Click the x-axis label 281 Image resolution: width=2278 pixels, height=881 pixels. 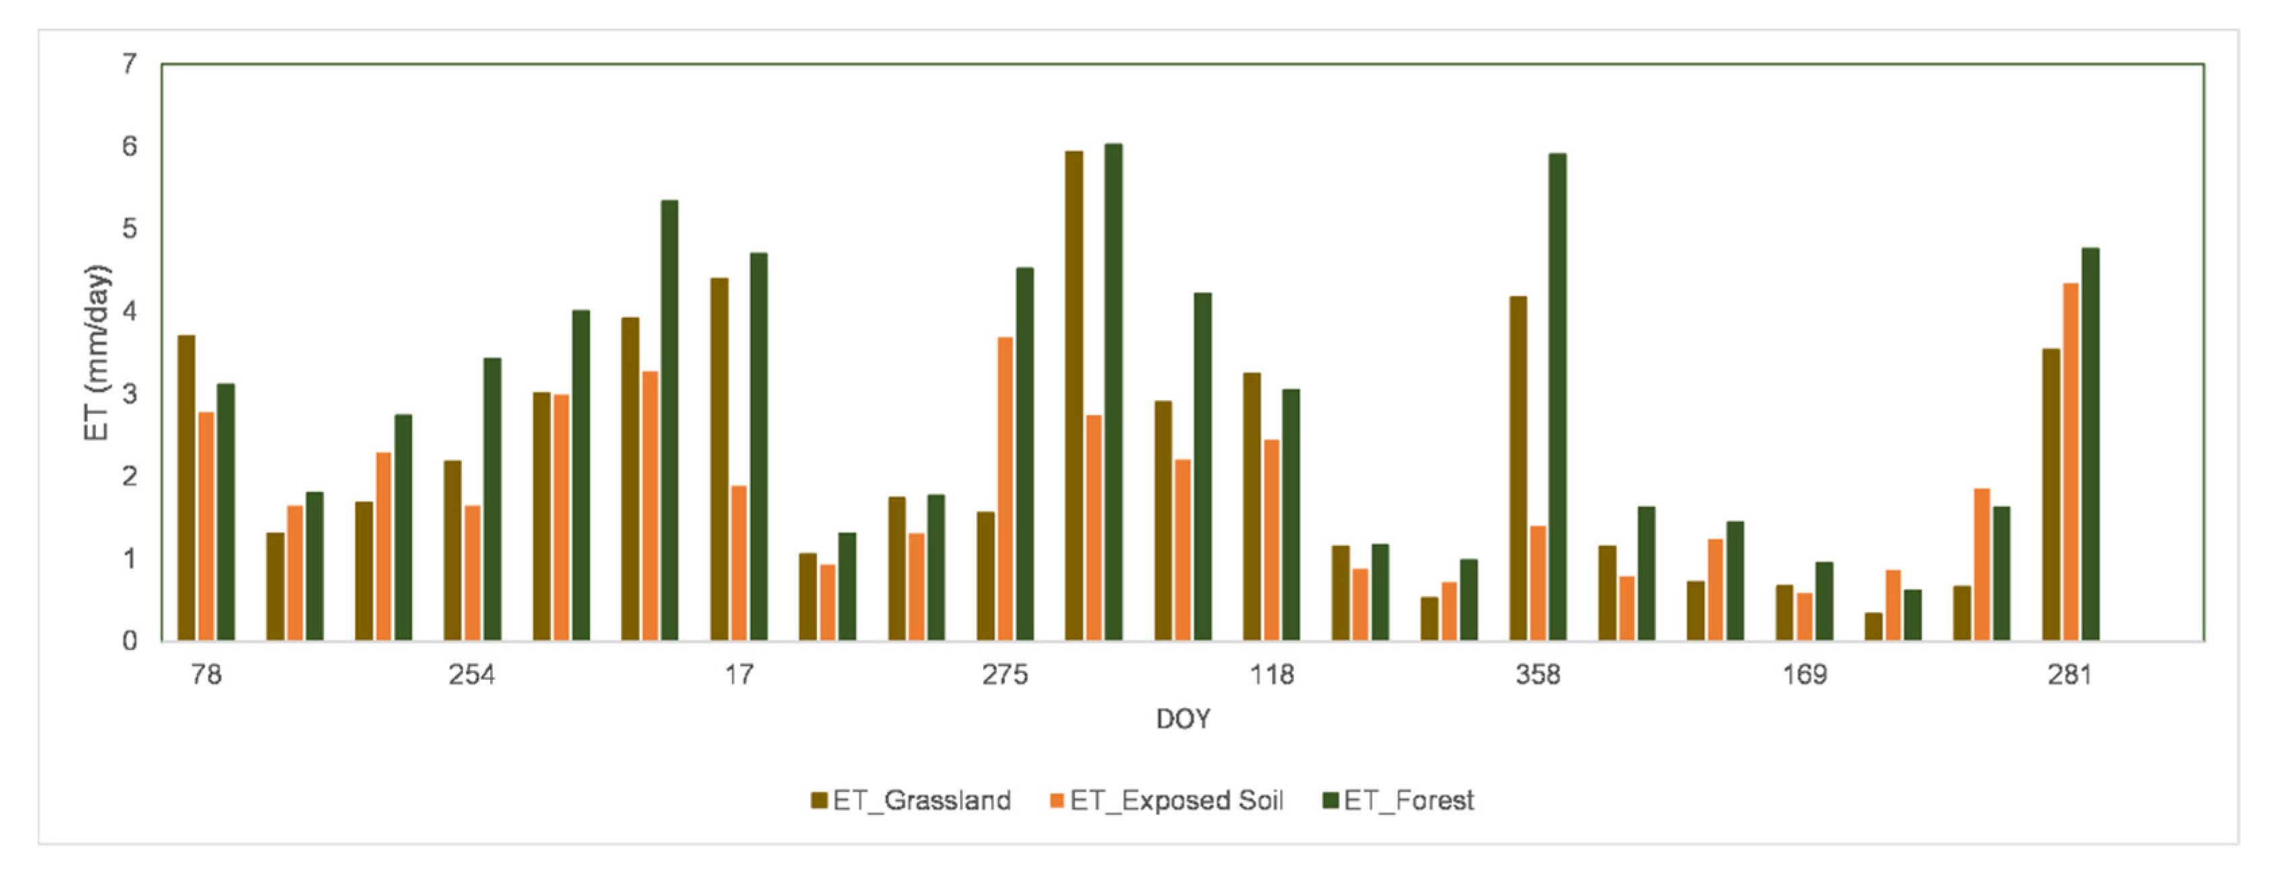(2070, 675)
